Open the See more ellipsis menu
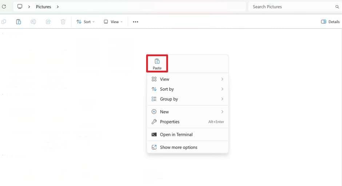The image size is (342, 186). pos(135,22)
